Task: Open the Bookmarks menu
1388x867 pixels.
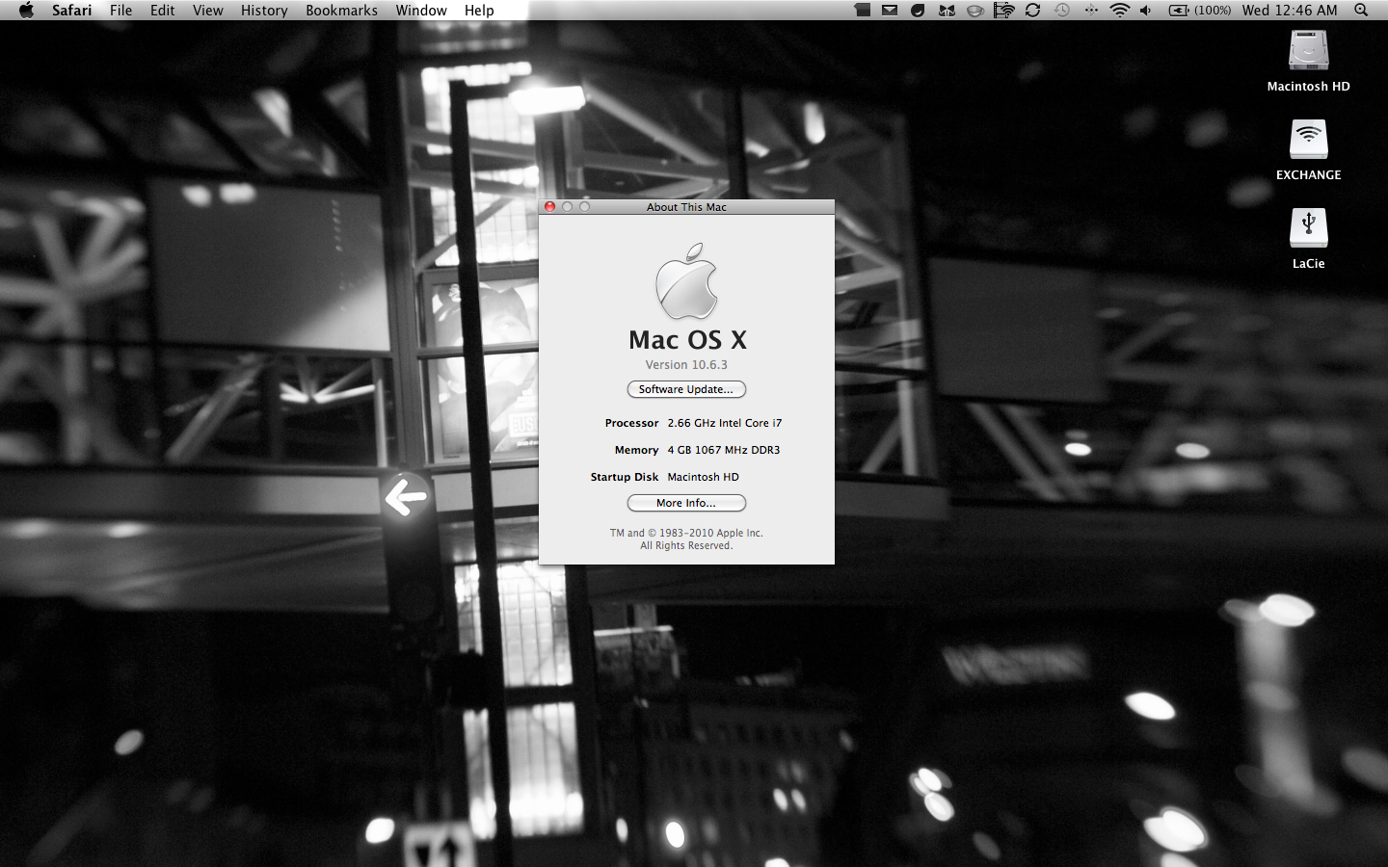Action: (341, 10)
